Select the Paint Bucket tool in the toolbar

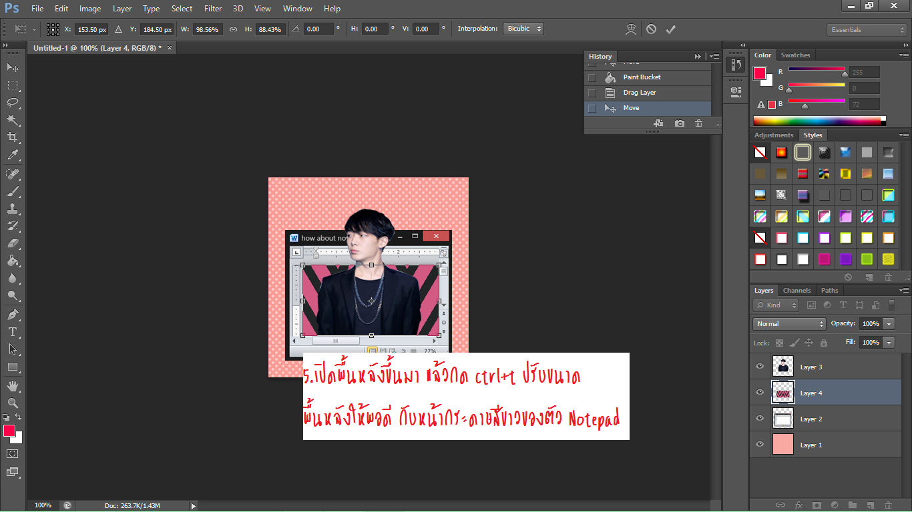click(x=13, y=261)
